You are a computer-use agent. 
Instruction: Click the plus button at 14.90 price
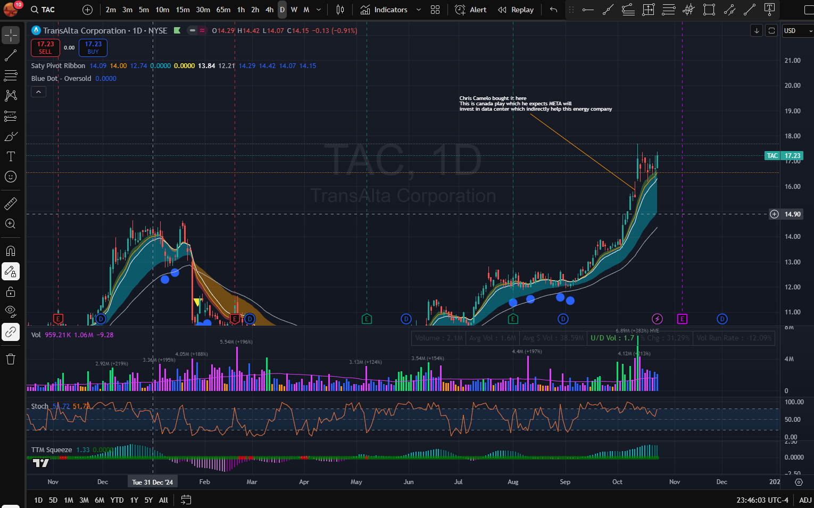(x=774, y=214)
